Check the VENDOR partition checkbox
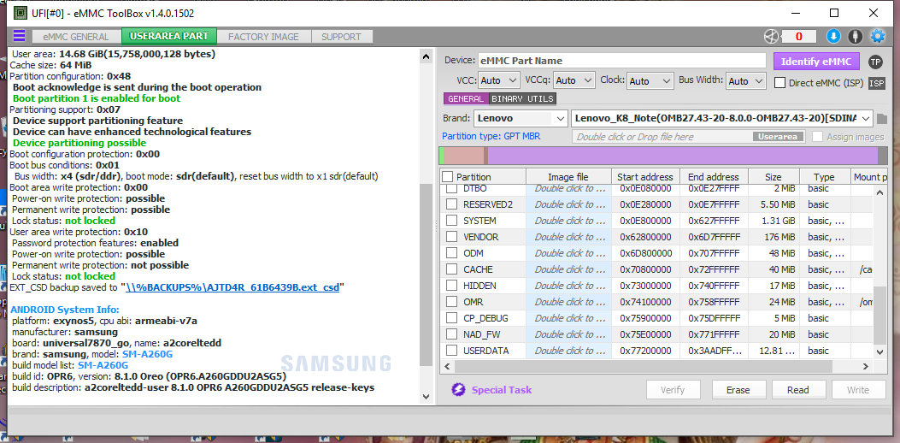Image resolution: width=900 pixels, height=443 pixels. point(452,237)
